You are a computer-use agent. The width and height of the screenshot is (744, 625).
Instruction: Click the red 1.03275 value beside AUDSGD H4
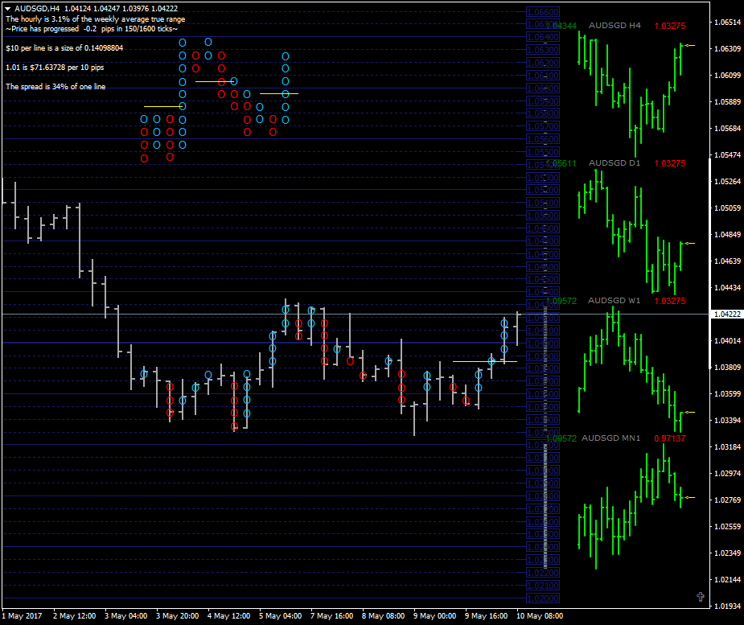coord(669,26)
